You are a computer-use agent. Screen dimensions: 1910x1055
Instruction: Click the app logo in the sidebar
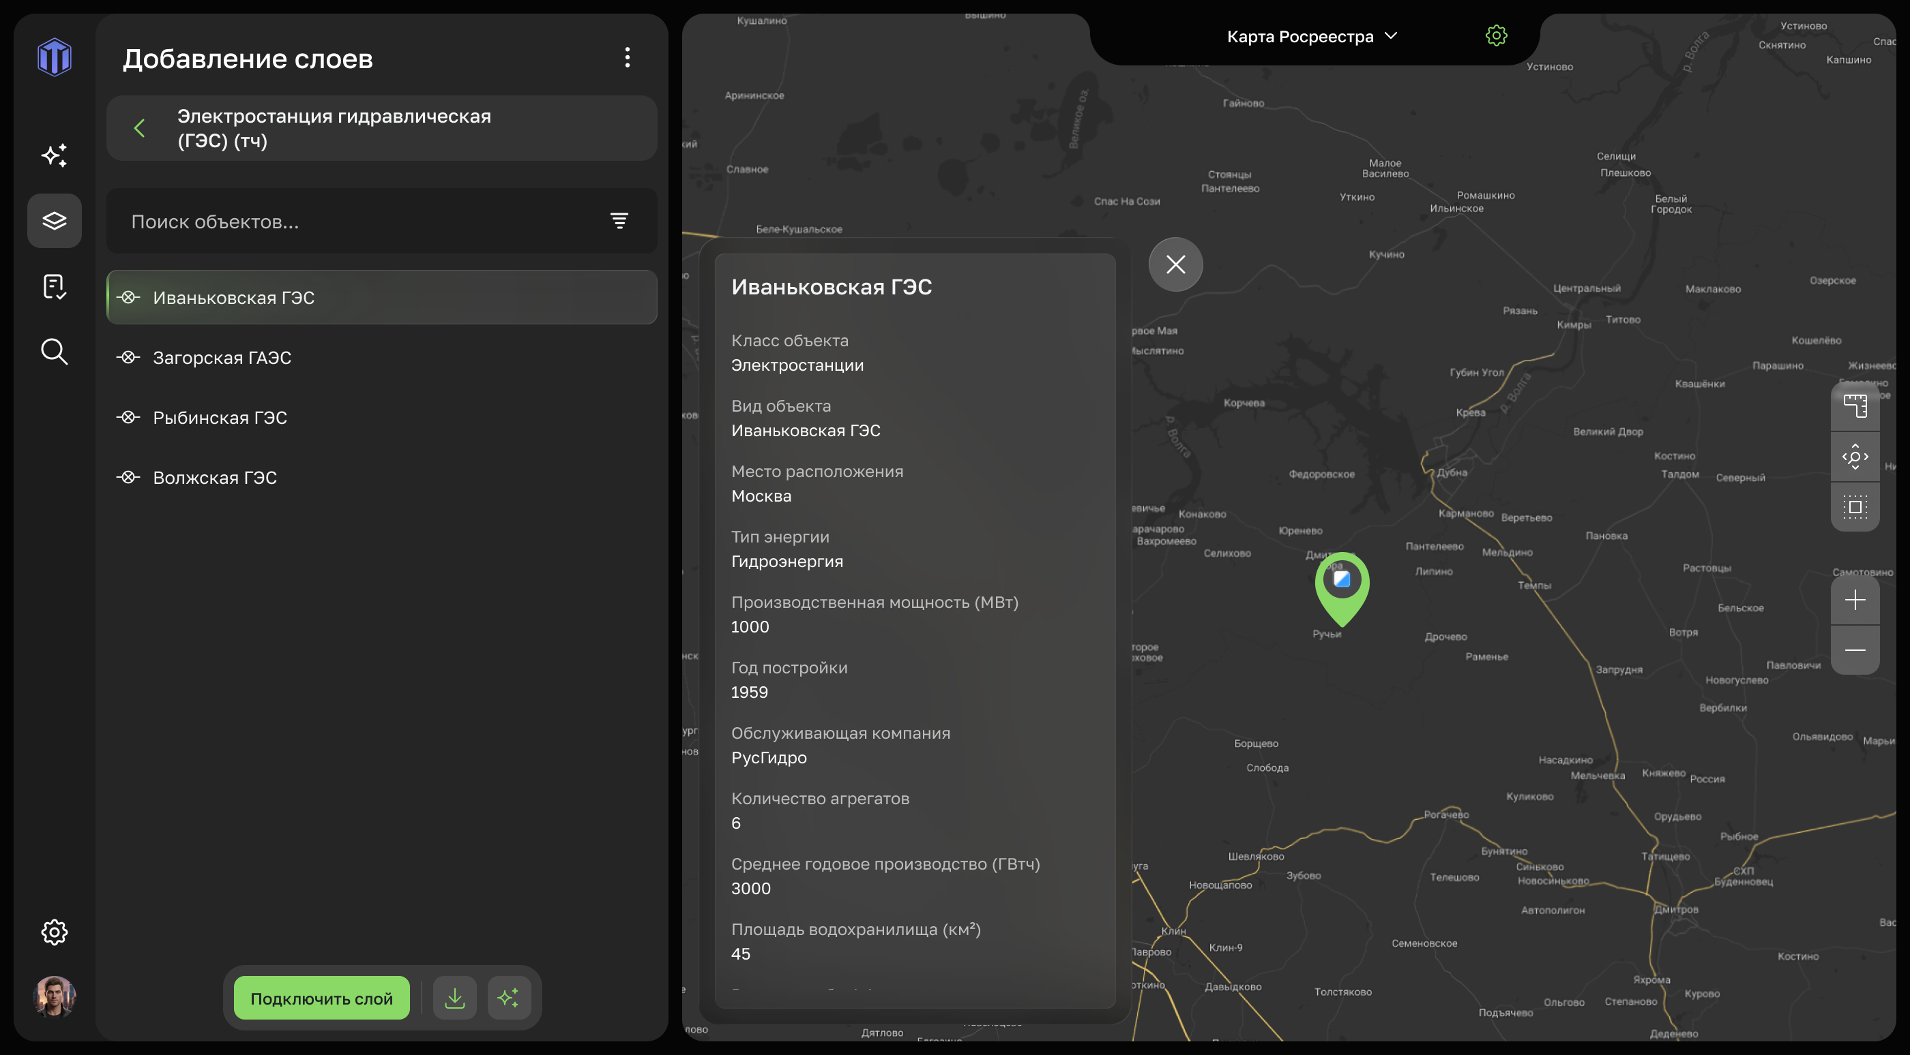tap(54, 57)
